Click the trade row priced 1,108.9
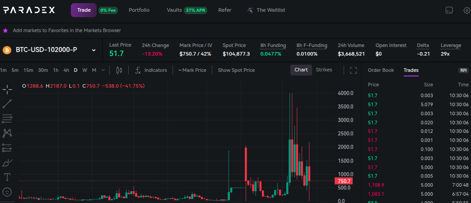This screenshot has width=471, height=203. pyautogui.click(x=418, y=185)
